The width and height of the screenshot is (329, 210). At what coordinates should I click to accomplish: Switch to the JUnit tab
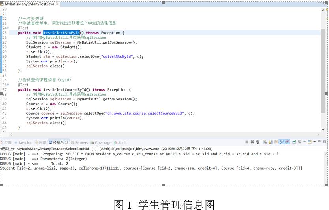(x=120, y=143)
